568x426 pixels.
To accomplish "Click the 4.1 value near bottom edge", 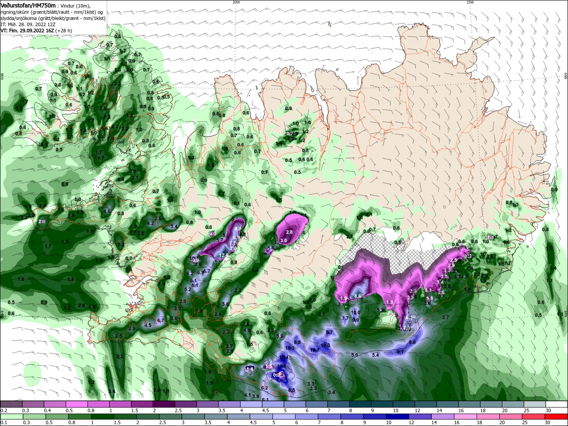I will [x=248, y=394].
